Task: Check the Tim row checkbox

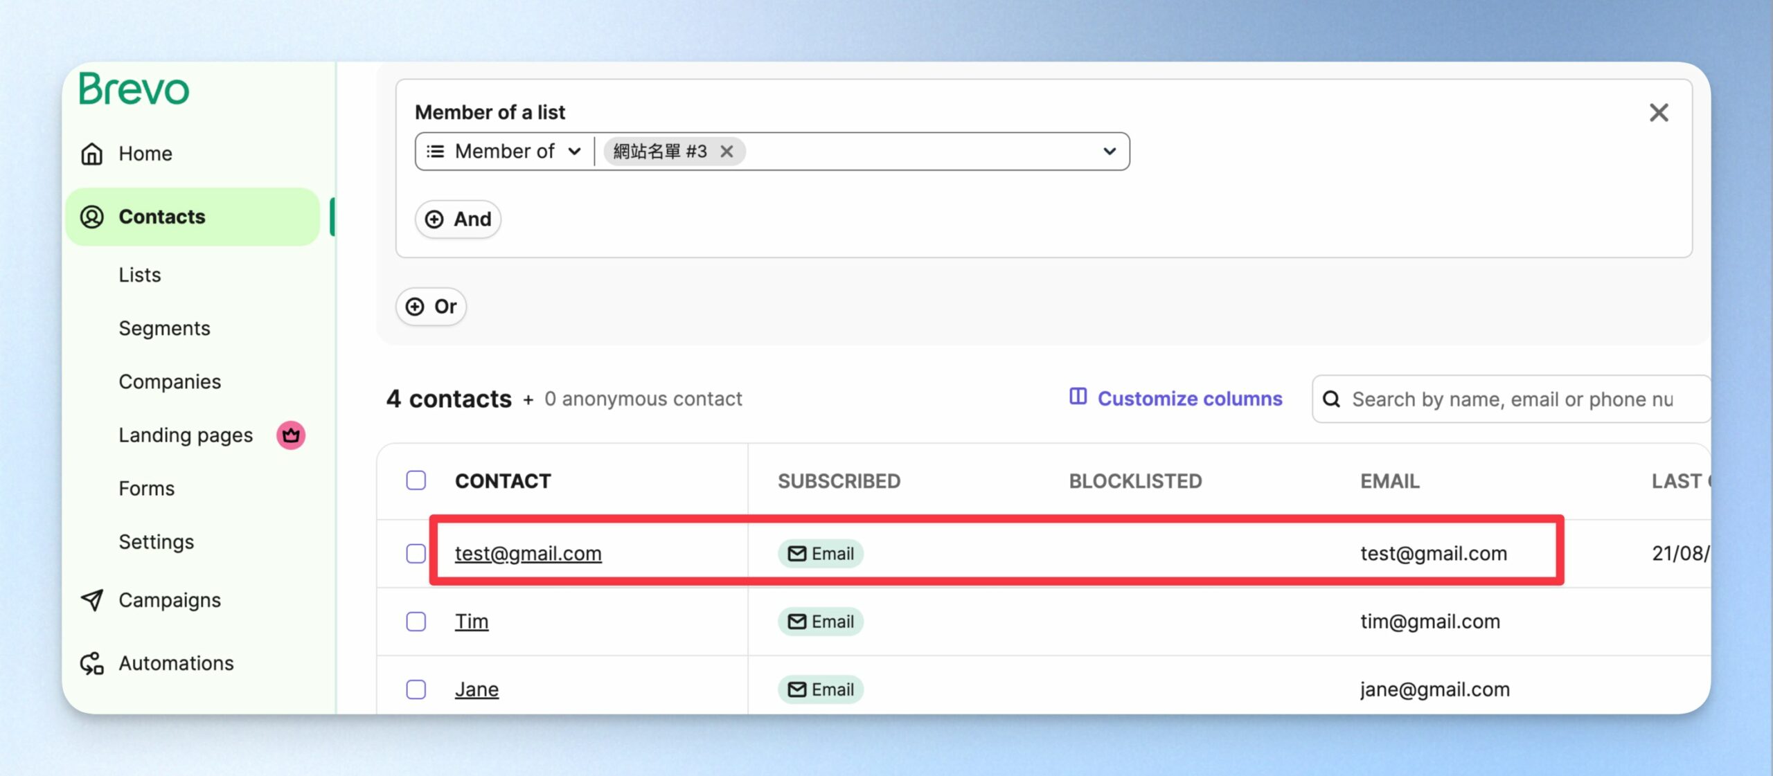Action: (x=416, y=622)
